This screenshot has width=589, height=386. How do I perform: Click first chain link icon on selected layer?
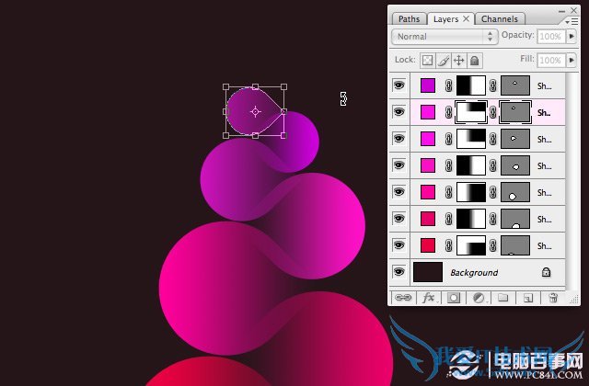click(448, 112)
